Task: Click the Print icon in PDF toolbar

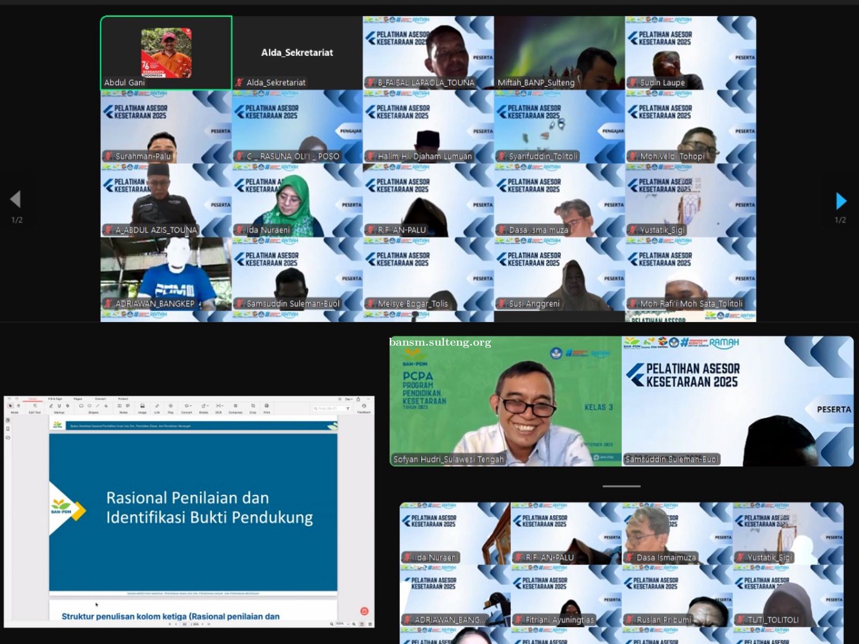Action: [267, 407]
